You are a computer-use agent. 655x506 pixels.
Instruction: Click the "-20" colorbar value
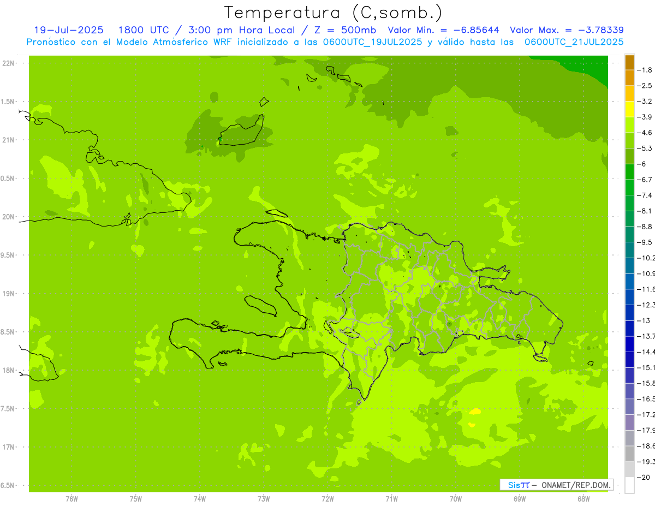[x=644, y=477]
